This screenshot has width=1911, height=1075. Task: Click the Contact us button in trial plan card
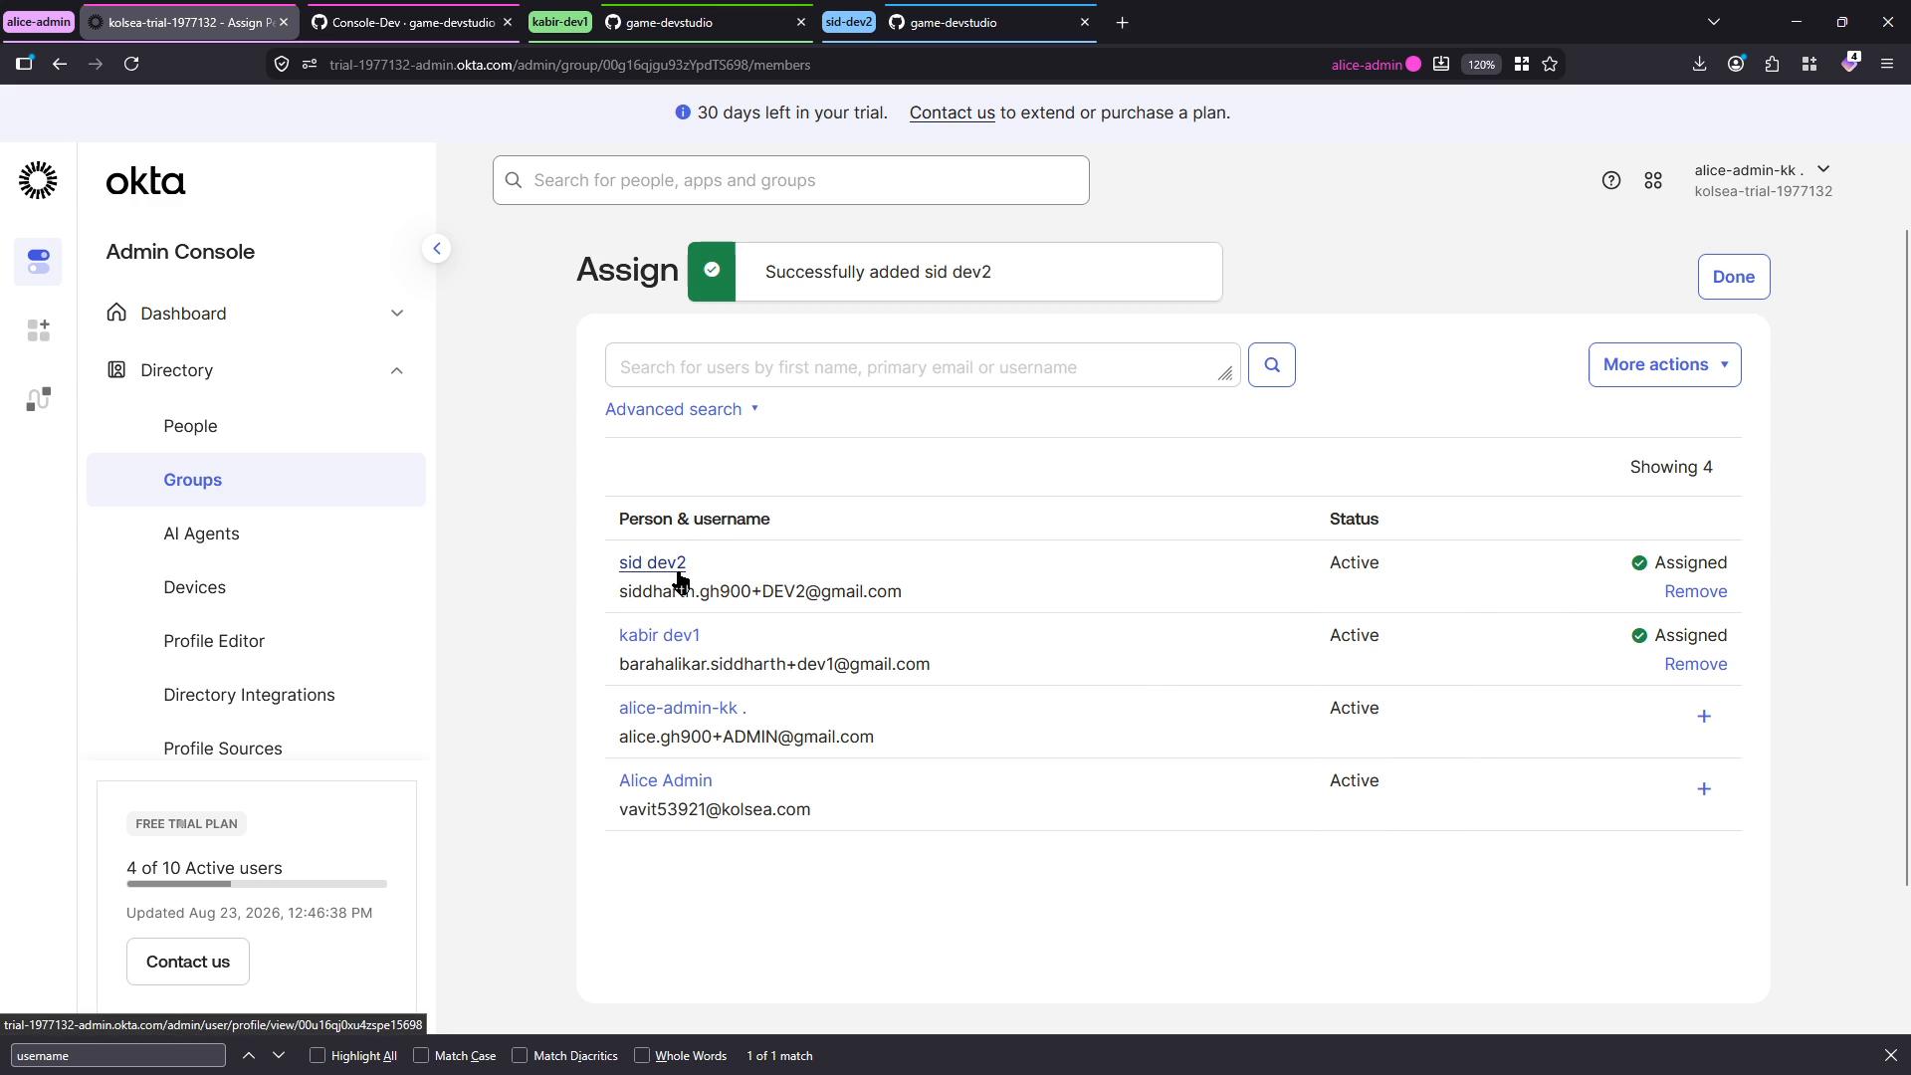click(x=187, y=962)
